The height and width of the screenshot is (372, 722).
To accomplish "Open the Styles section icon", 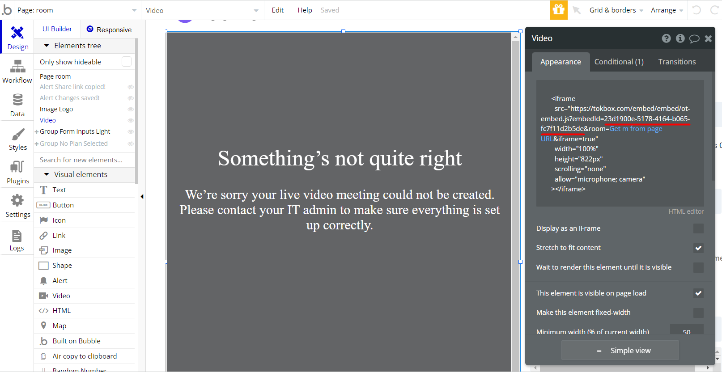I will point(17,134).
